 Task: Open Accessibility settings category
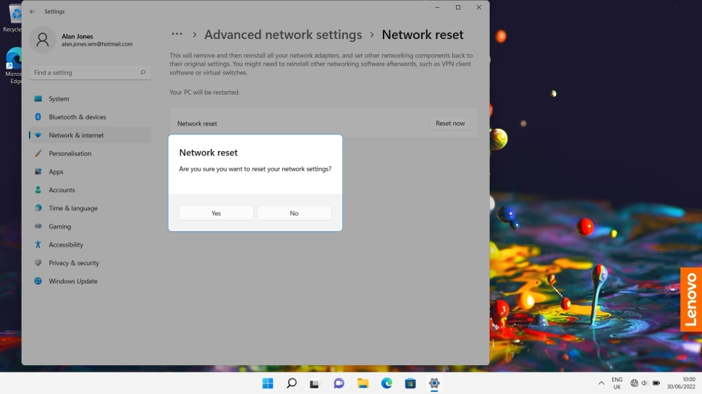(90, 244)
